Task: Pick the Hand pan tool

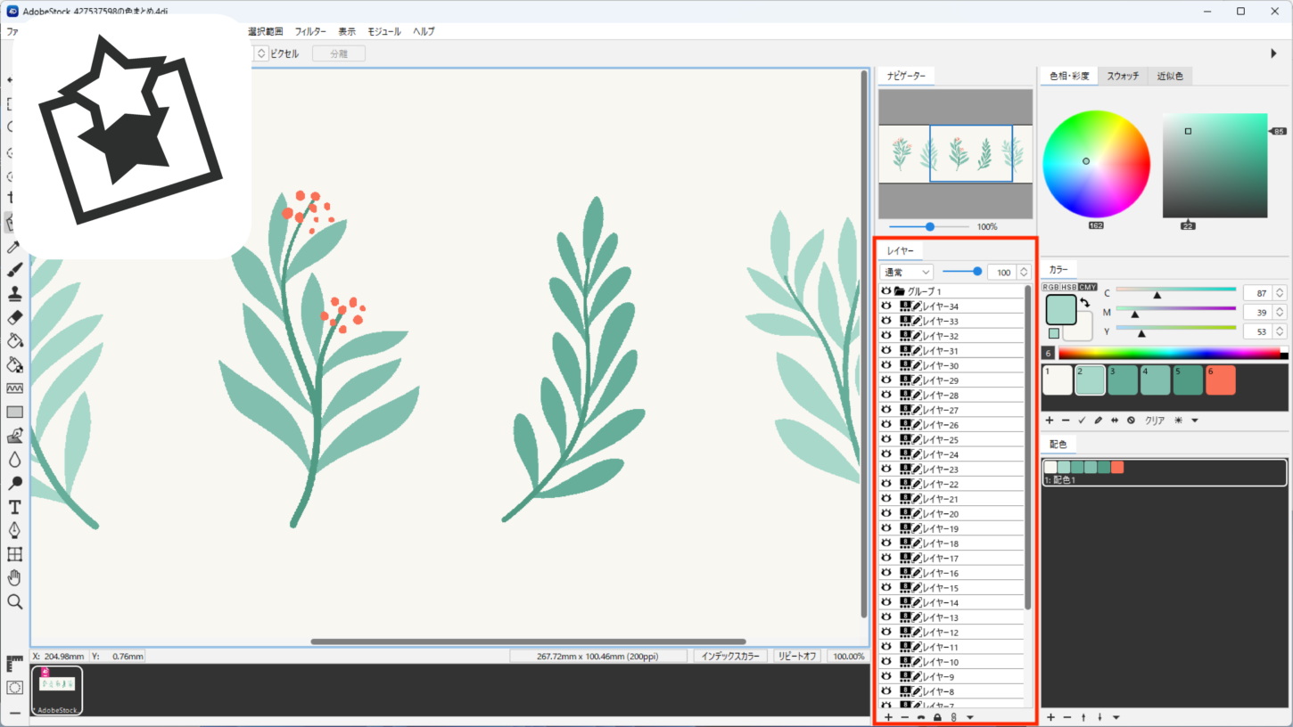Action: [14, 577]
